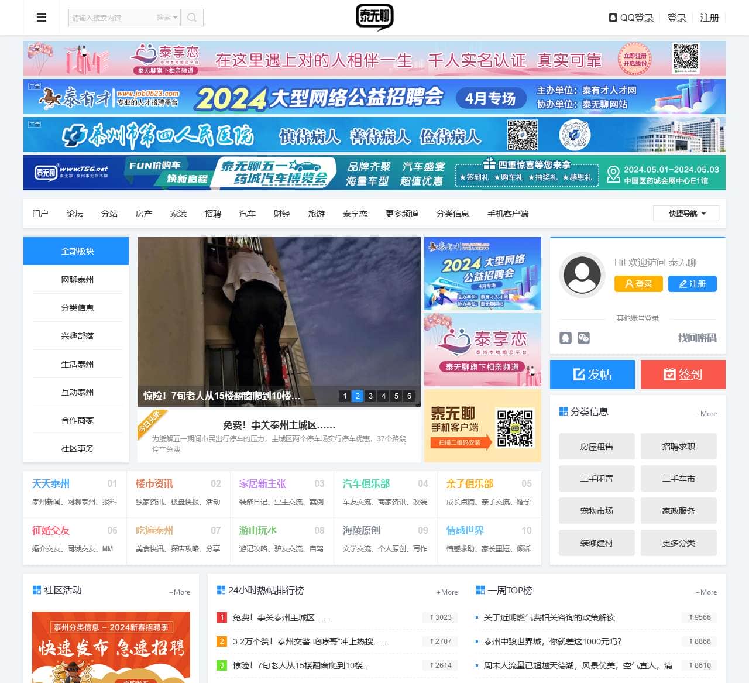The width and height of the screenshot is (749, 683).
Task: Go to carousel slide 4
Action: click(383, 396)
